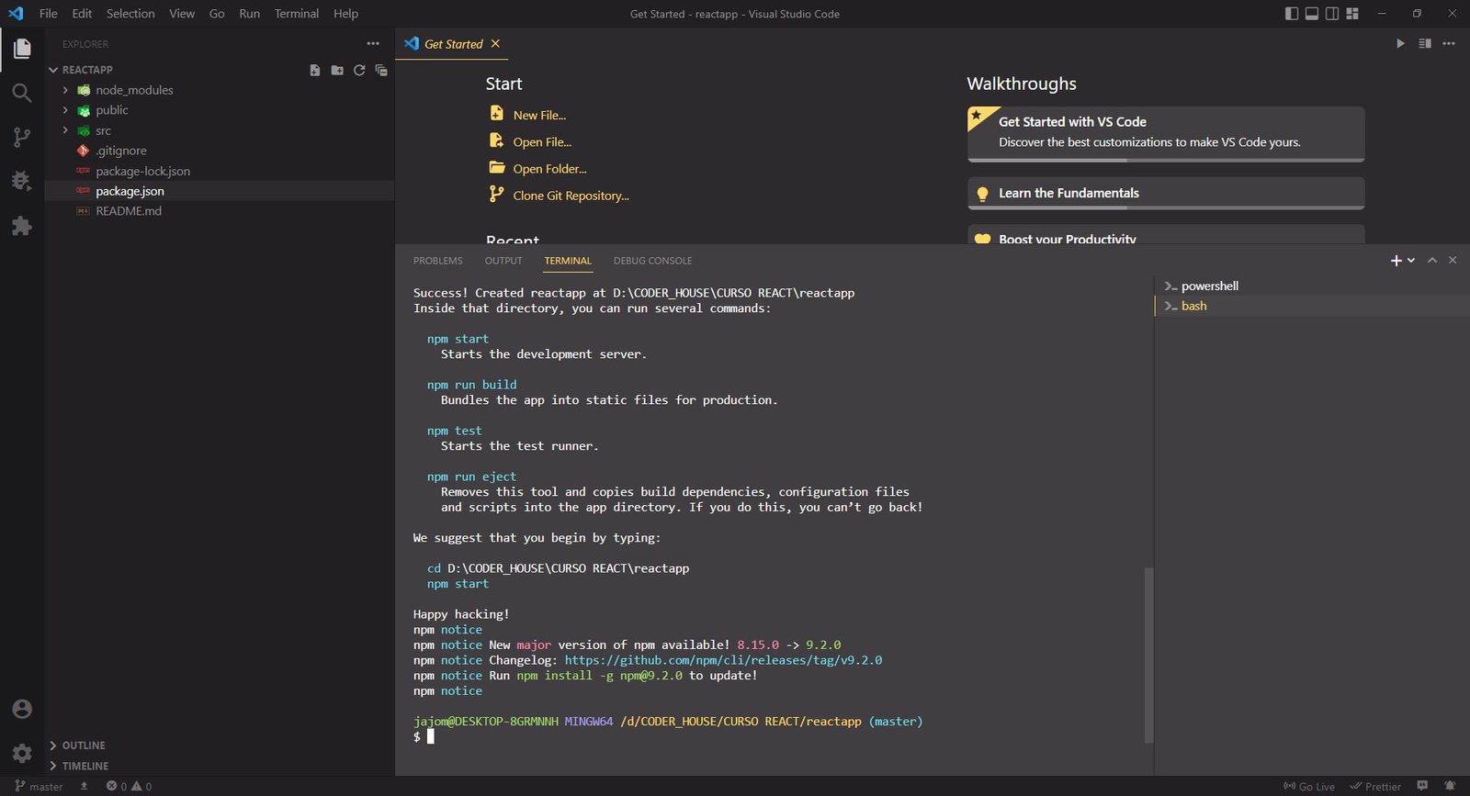Expand the src folder
Image resolution: width=1470 pixels, height=796 pixels.
tap(65, 130)
